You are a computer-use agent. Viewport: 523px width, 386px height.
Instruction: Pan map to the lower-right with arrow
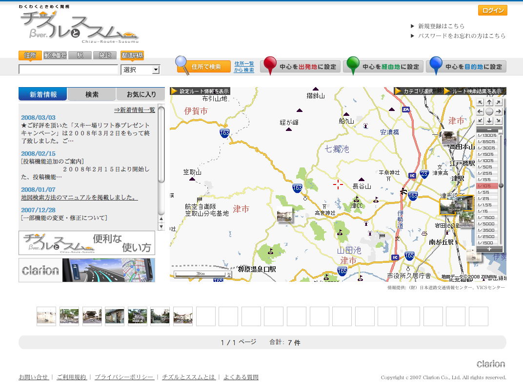[x=498, y=120]
